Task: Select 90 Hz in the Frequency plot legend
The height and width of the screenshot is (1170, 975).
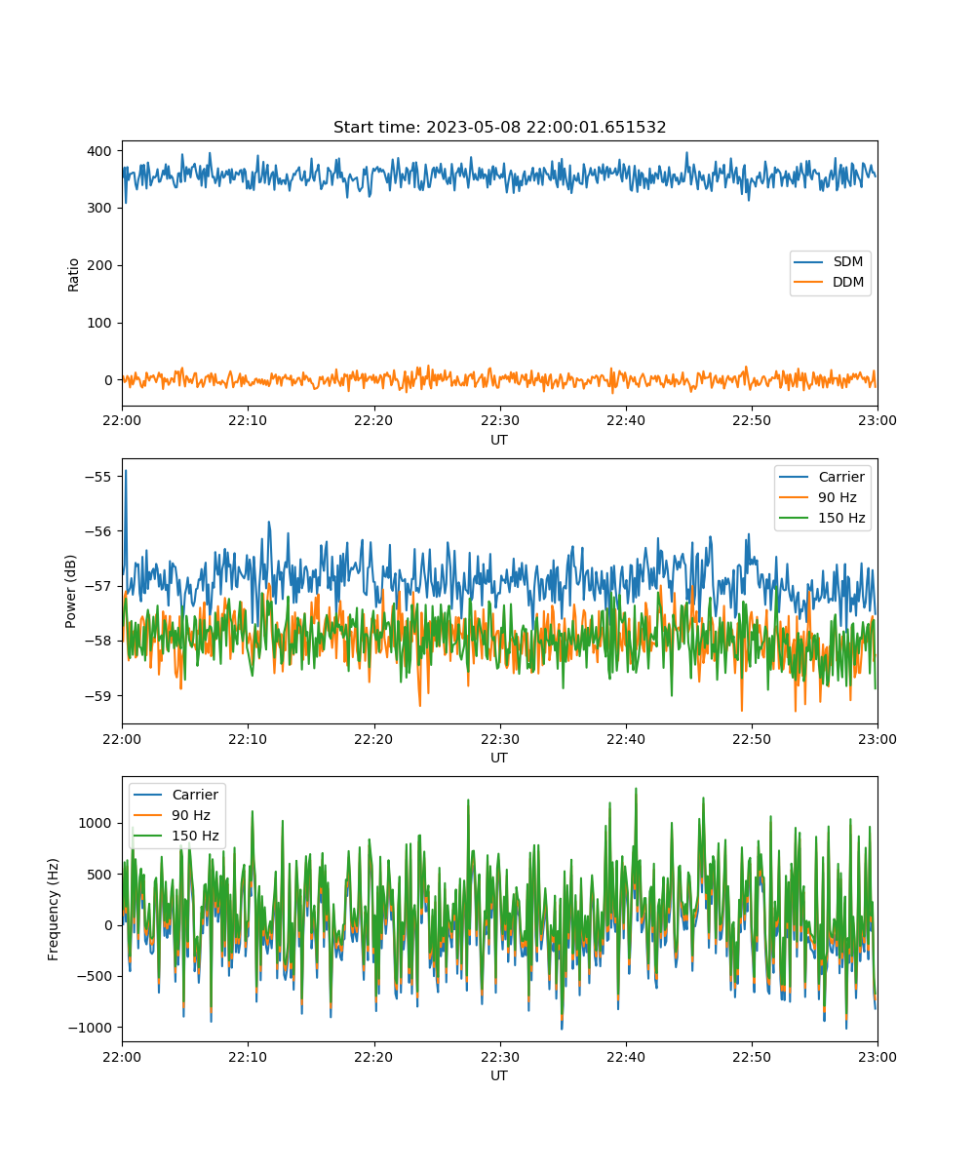Action: (x=192, y=815)
